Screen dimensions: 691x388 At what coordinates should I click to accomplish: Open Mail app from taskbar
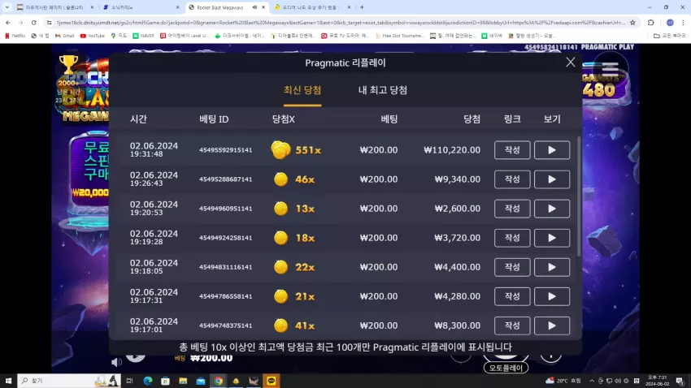click(201, 381)
